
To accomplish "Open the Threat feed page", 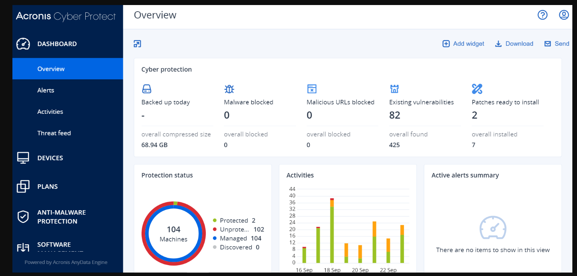I will tap(54, 133).
